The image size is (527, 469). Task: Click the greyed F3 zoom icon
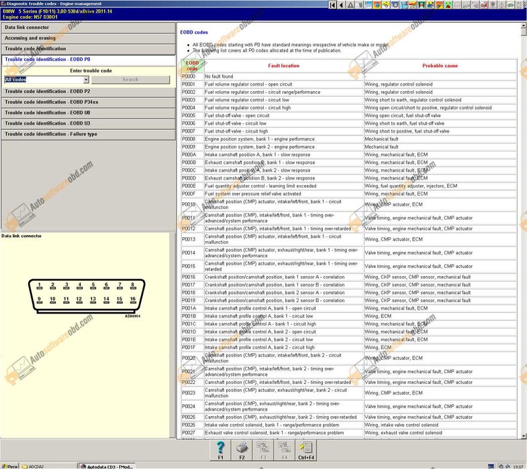click(x=262, y=450)
